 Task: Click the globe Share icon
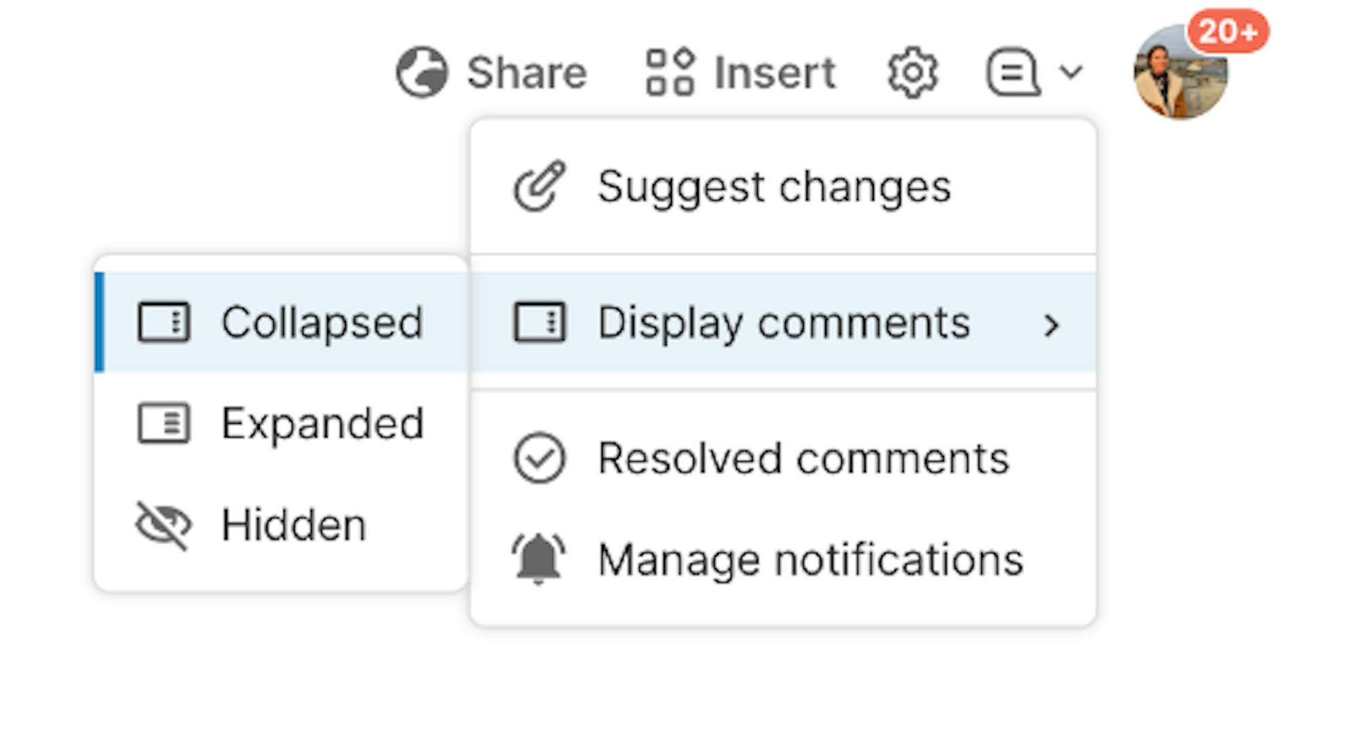pos(421,72)
